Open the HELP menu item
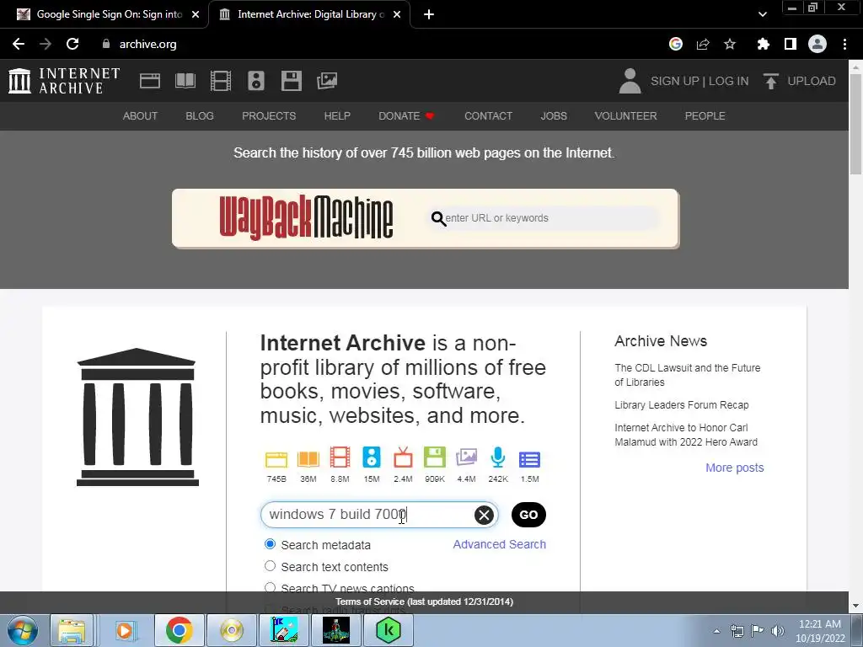 pyautogui.click(x=337, y=116)
